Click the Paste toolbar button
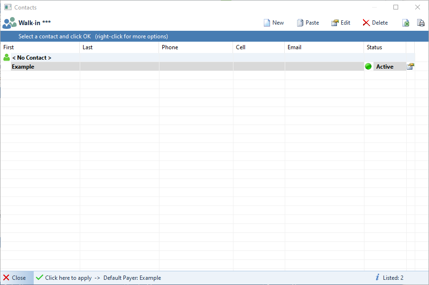 point(308,23)
